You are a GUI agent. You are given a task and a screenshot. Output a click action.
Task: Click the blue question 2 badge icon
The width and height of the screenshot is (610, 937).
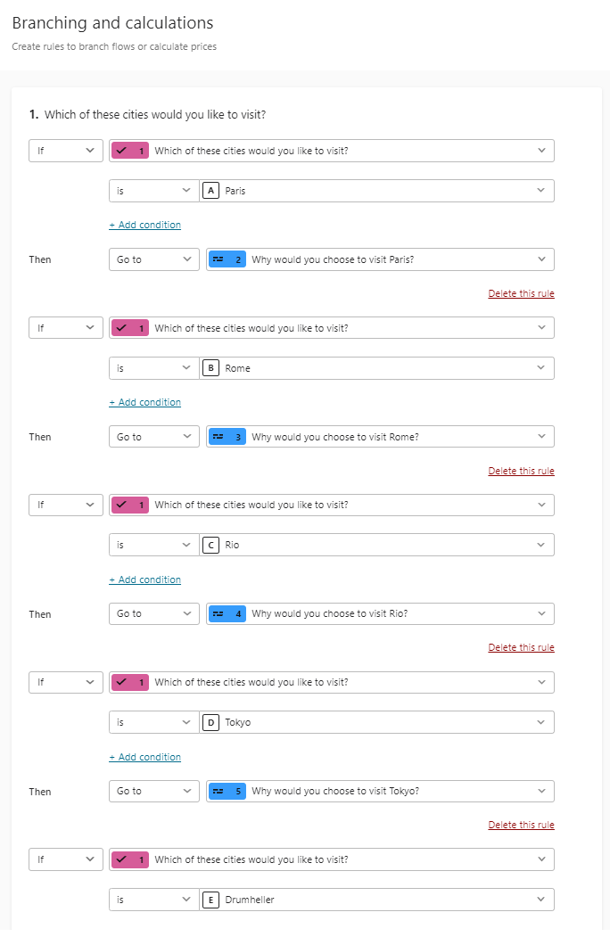[227, 259]
